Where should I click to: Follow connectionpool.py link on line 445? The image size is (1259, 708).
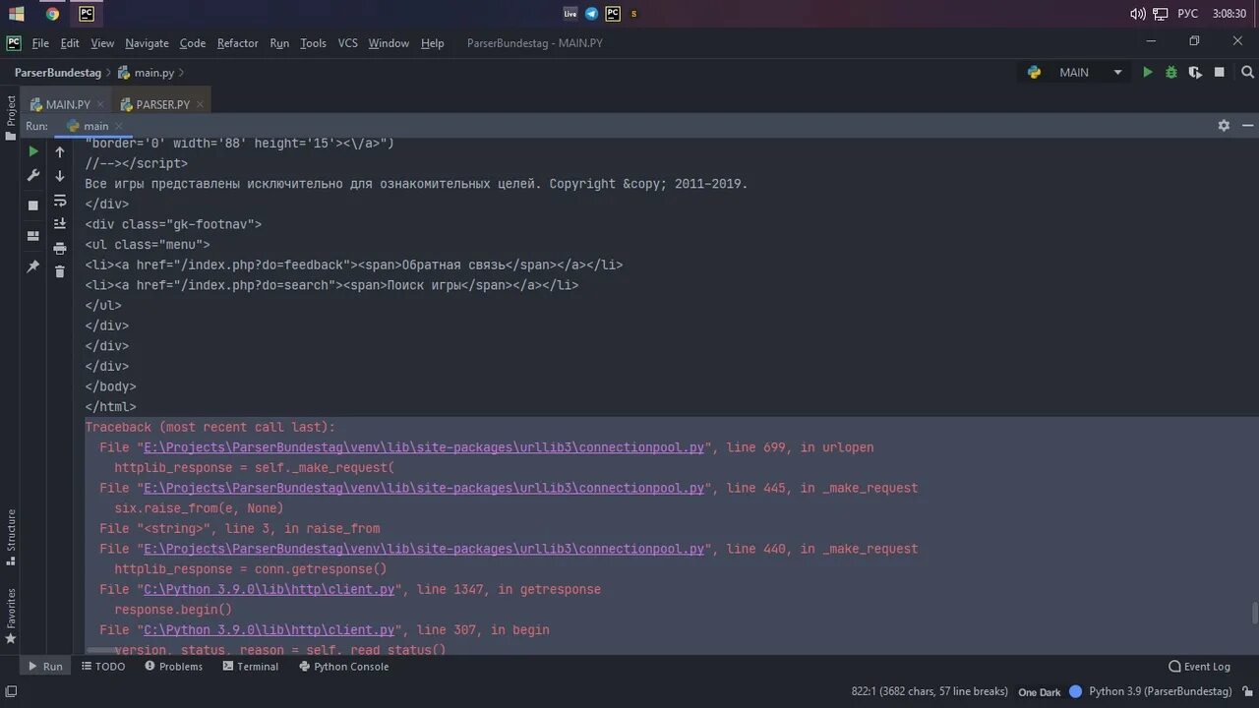click(x=424, y=488)
